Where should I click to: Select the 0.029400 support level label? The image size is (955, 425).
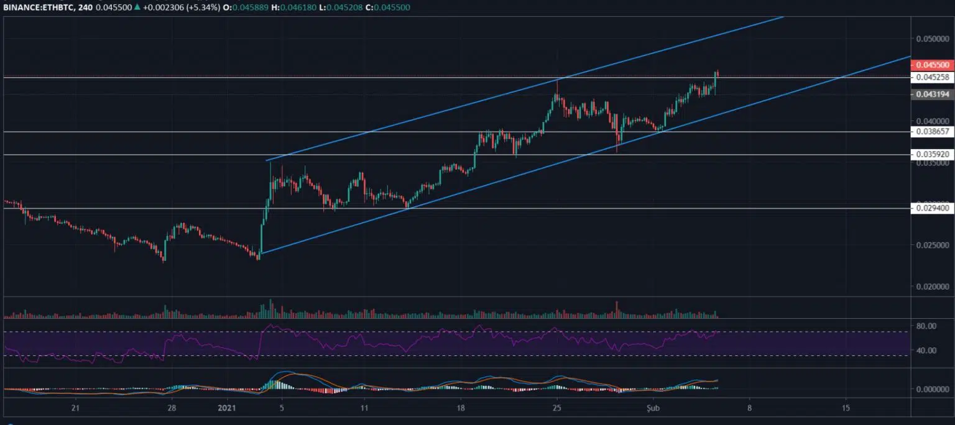tap(931, 209)
